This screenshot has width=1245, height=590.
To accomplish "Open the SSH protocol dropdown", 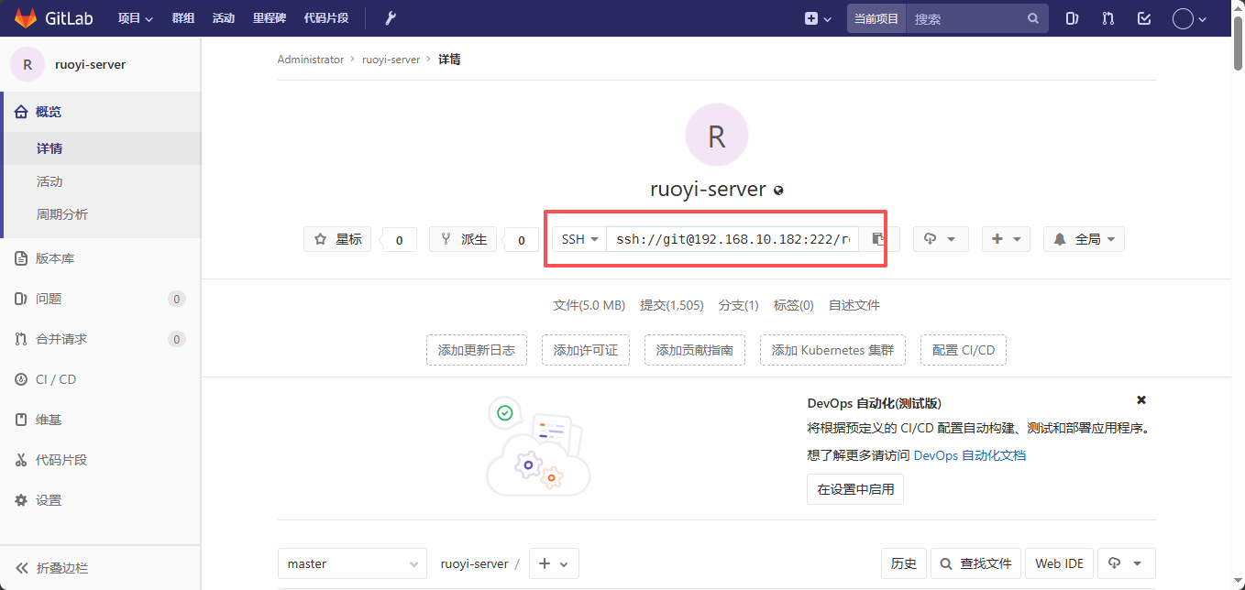I will tap(579, 239).
